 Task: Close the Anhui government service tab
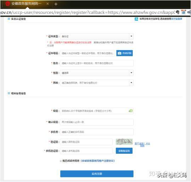[47, 4]
